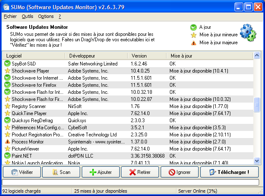Select the Quicksys RegDefrag row name

click(32, 121)
